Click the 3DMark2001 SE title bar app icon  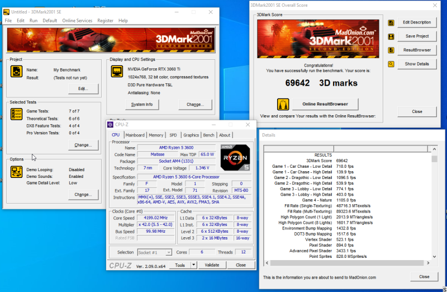pos(6,12)
